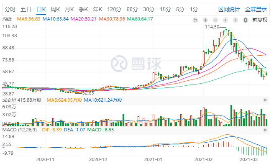Move chart right with the forward arrow
Image resolution: width=274 pixels, height=164 pixels.
(x=236, y=20)
